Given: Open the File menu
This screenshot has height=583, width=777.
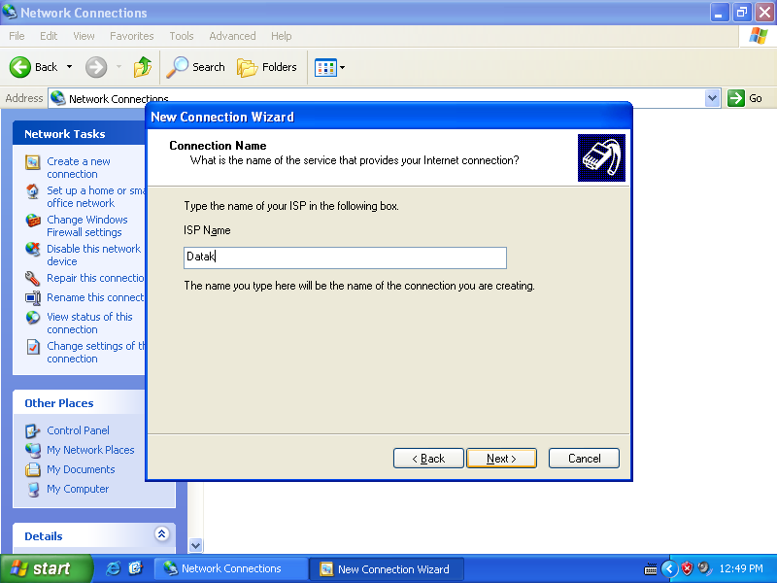Looking at the screenshot, I should 17,36.
